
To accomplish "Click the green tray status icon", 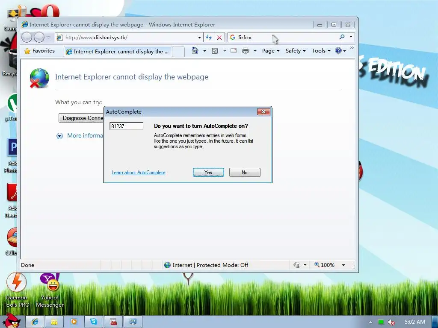I will click(x=381, y=322).
